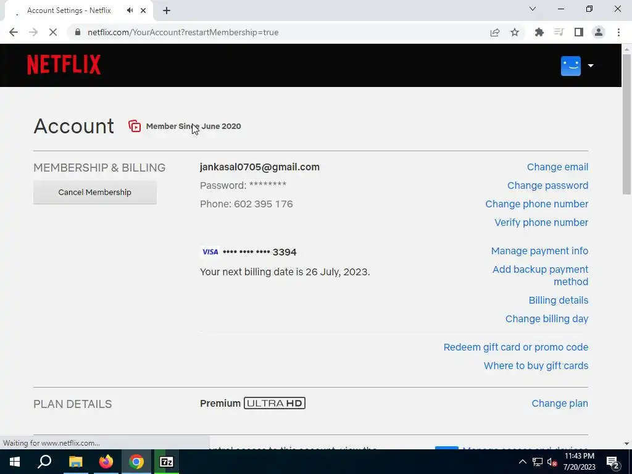Screen dimensions: 632x474
Task: Open the Change password link
Action: coord(548,185)
